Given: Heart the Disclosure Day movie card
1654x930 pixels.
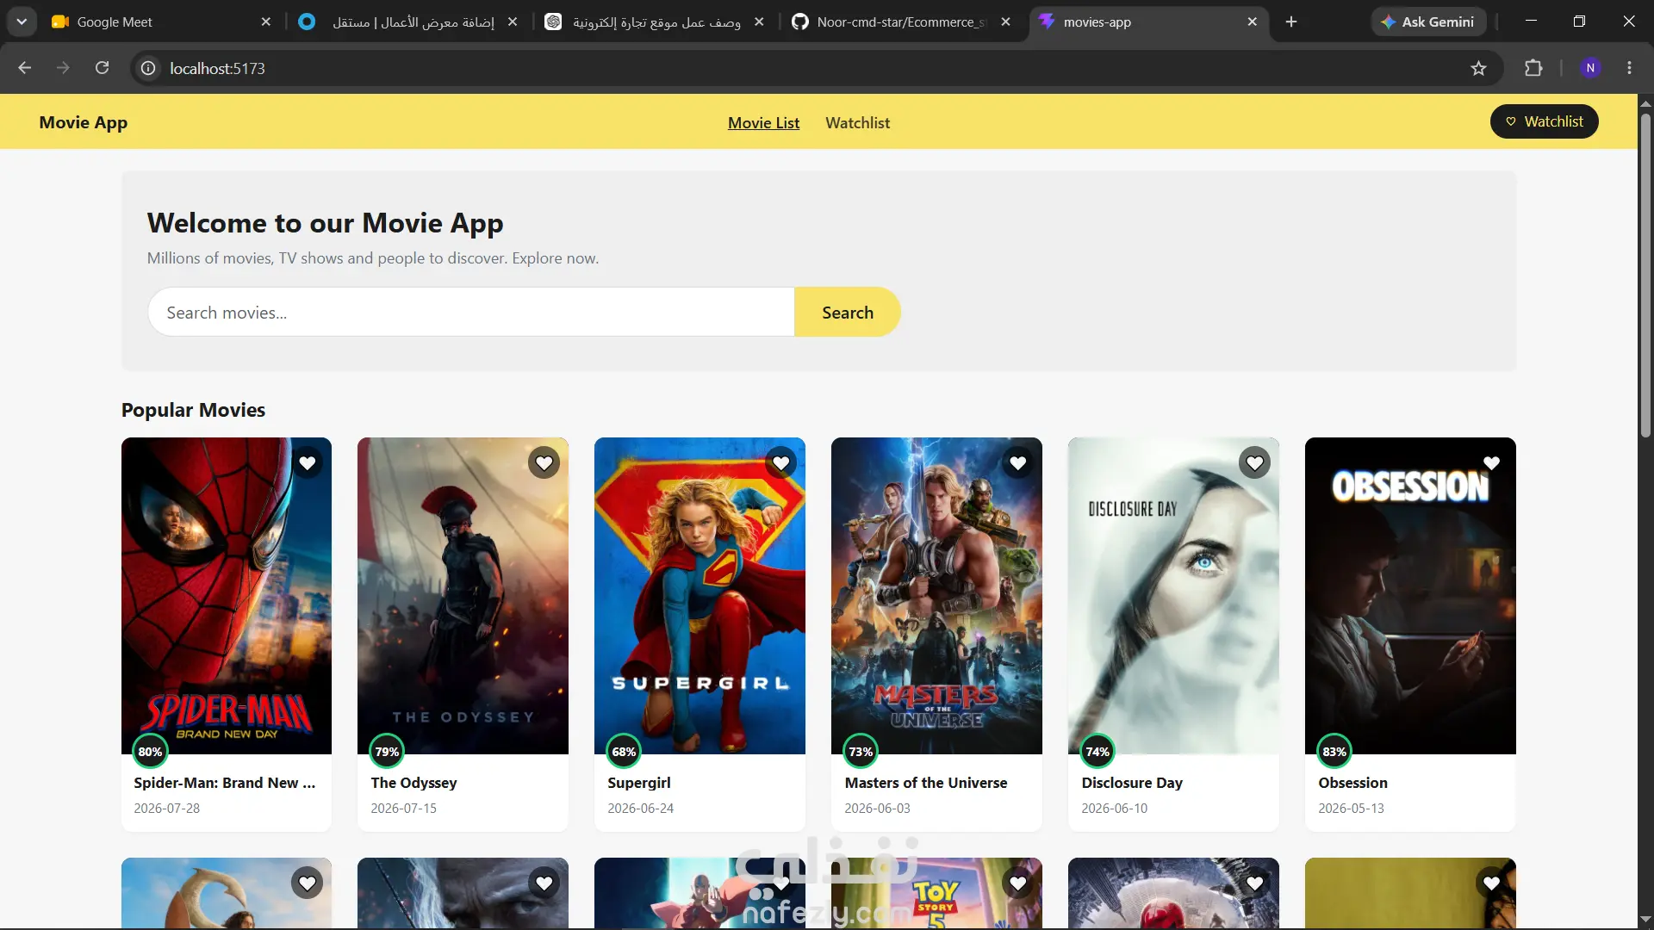Looking at the screenshot, I should tap(1255, 463).
